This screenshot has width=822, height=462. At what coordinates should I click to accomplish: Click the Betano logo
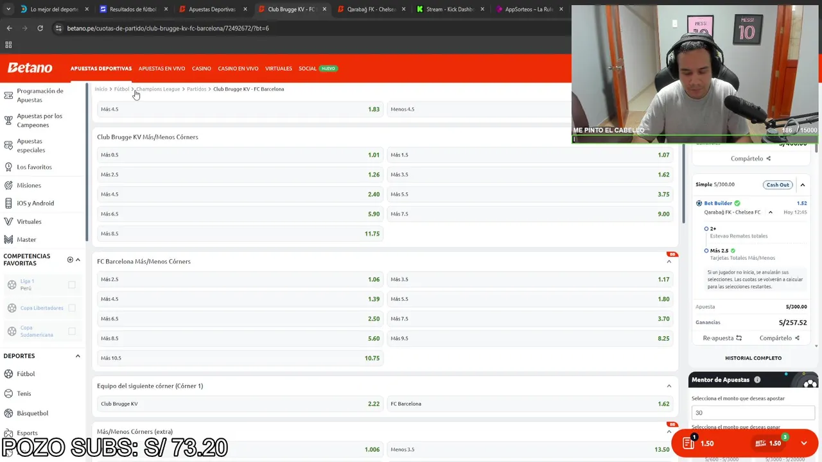point(30,68)
